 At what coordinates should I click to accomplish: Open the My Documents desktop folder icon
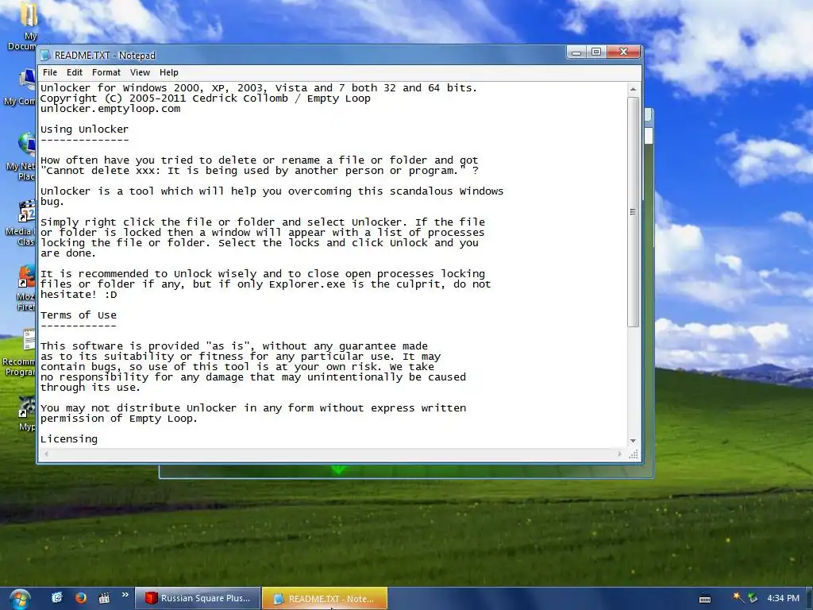pyautogui.click(x=29, y=14)
